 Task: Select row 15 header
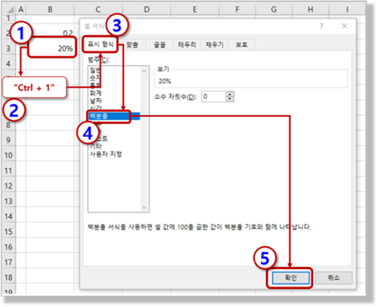click(8, 231)
